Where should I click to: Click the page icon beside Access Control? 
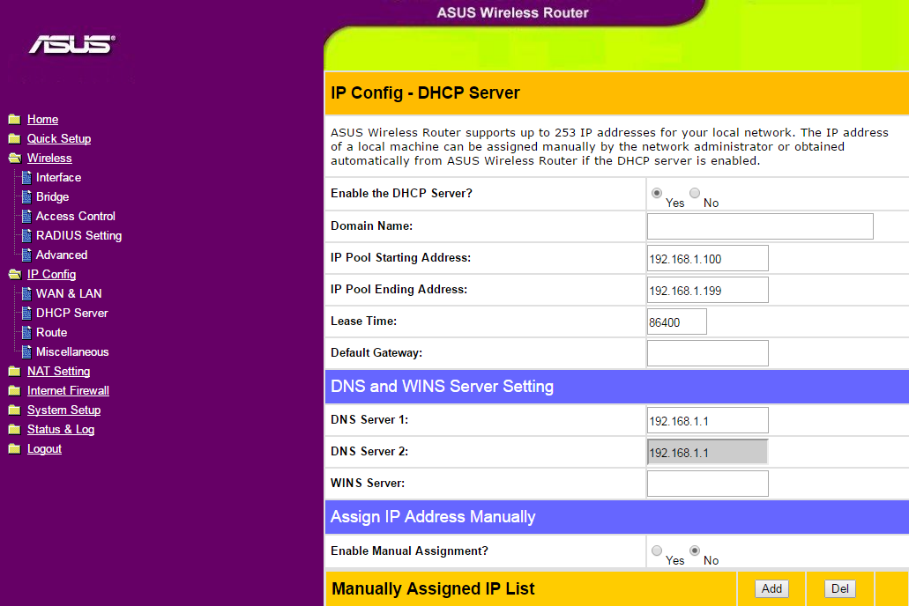[x=26, y=216]
